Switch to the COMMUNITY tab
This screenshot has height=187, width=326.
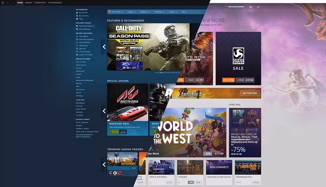pos(40,3)
